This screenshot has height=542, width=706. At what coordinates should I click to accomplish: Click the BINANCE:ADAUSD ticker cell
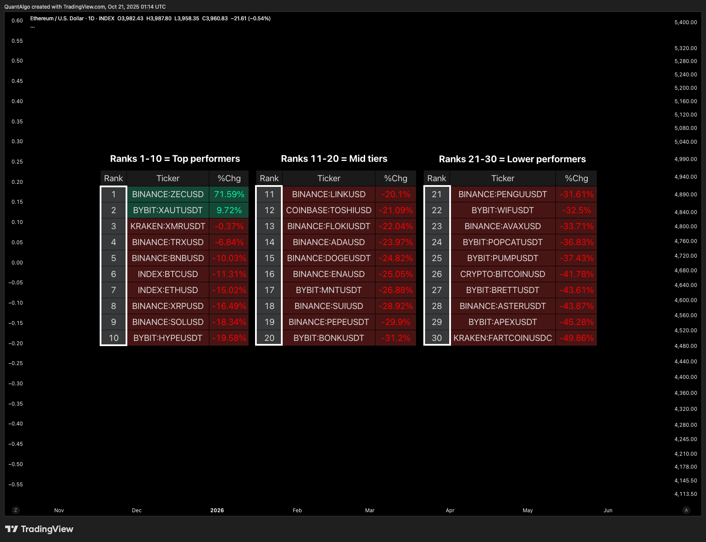click(329, 242)
